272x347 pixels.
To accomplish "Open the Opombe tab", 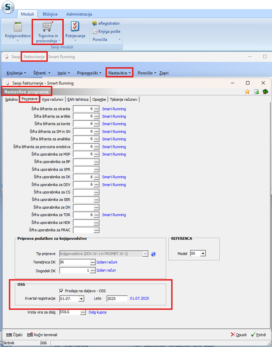I will 99,99.
